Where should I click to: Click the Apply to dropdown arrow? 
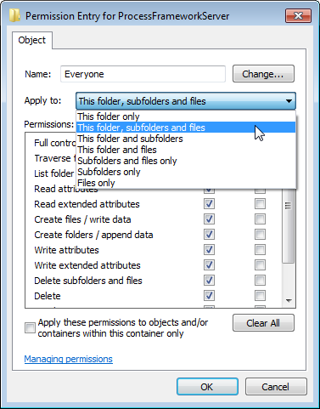[x=289, y=101]
